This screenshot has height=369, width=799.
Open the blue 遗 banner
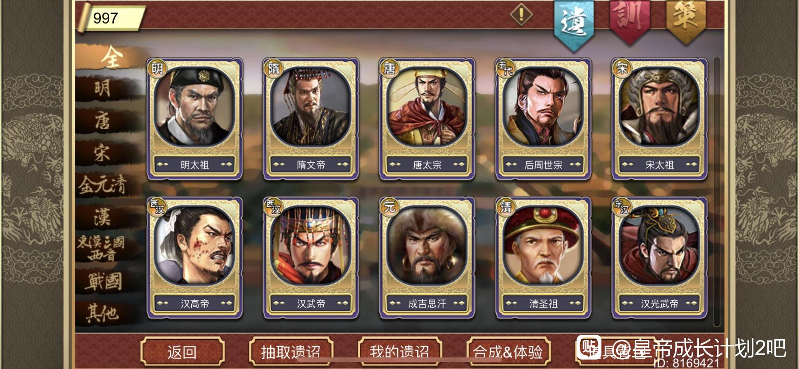pos(574,22)
